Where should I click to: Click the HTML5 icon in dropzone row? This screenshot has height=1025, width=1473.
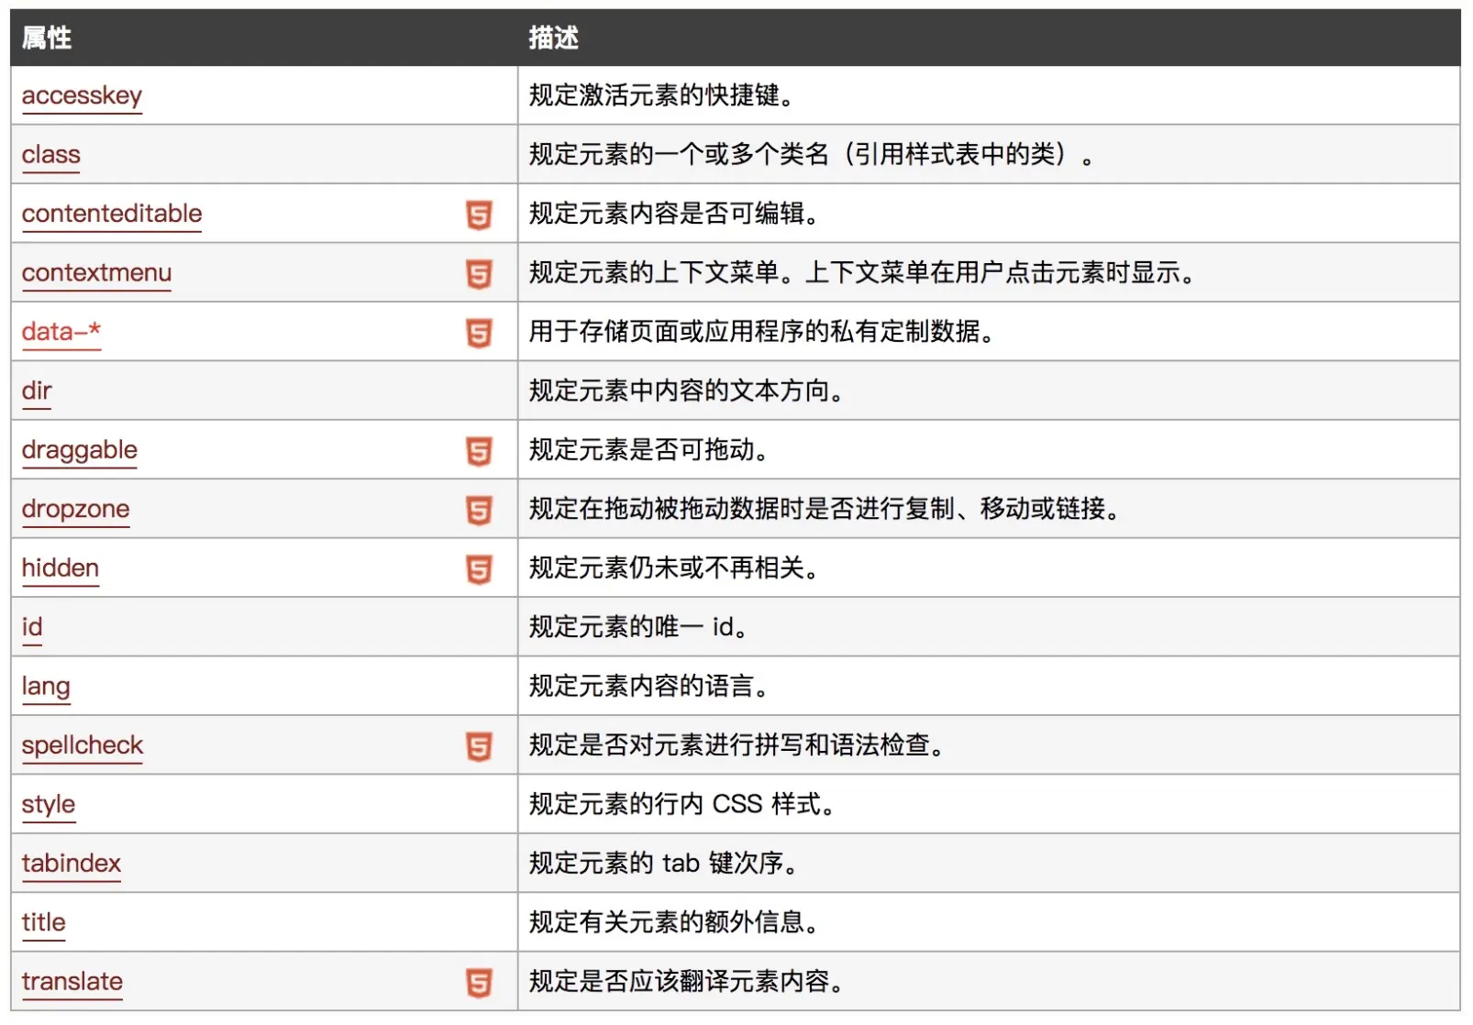pos(479,510)
